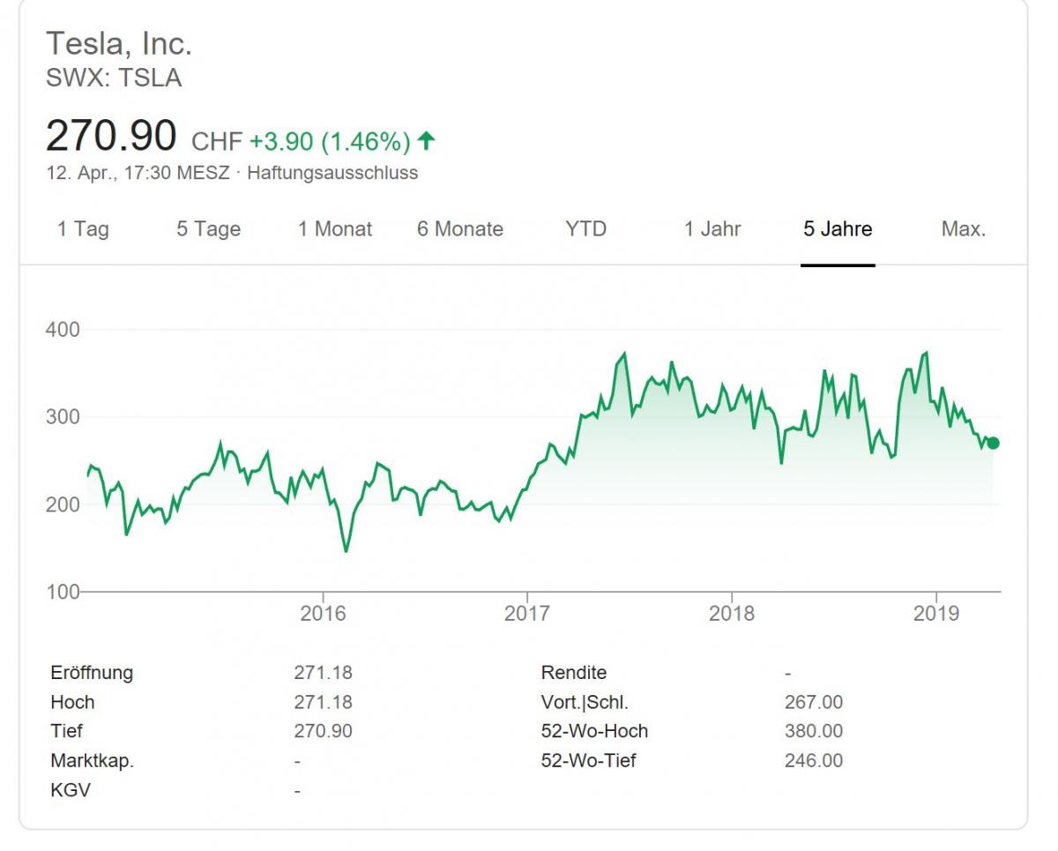
Task: Click the 100 y-axis label
Action: click(x=63, y=591)
